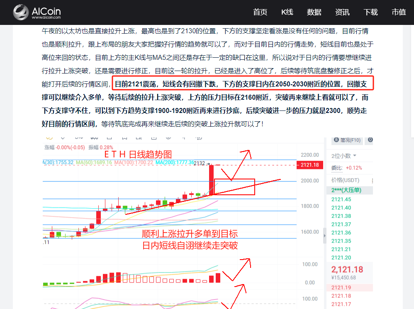Viewport: 414px width, 309px height.
Task: Click the 委比 label
Action: [337, 168]
